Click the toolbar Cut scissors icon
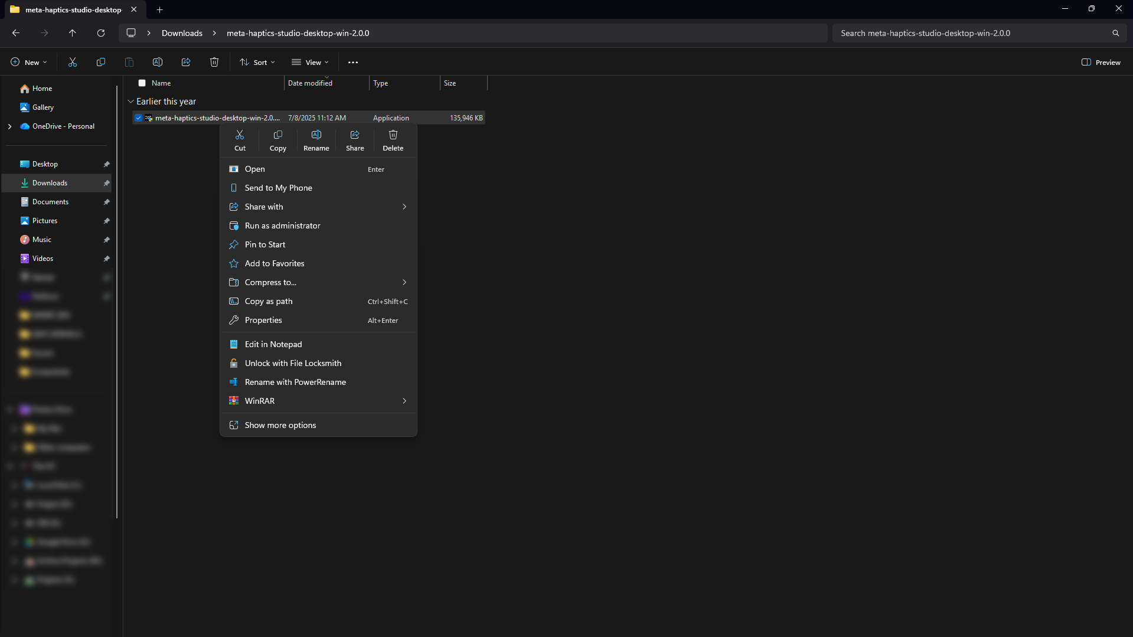This screenshot has height=637, width=1133. coord(73,62)
